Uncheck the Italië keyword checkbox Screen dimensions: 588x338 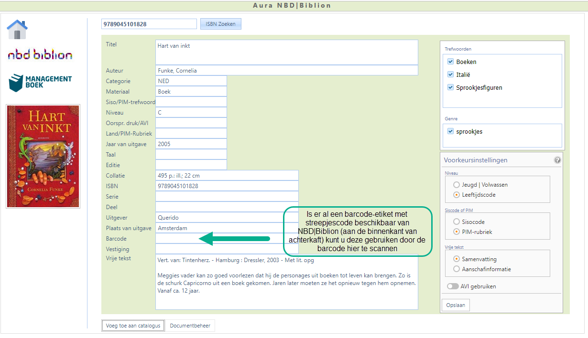[x=450, y=74]
